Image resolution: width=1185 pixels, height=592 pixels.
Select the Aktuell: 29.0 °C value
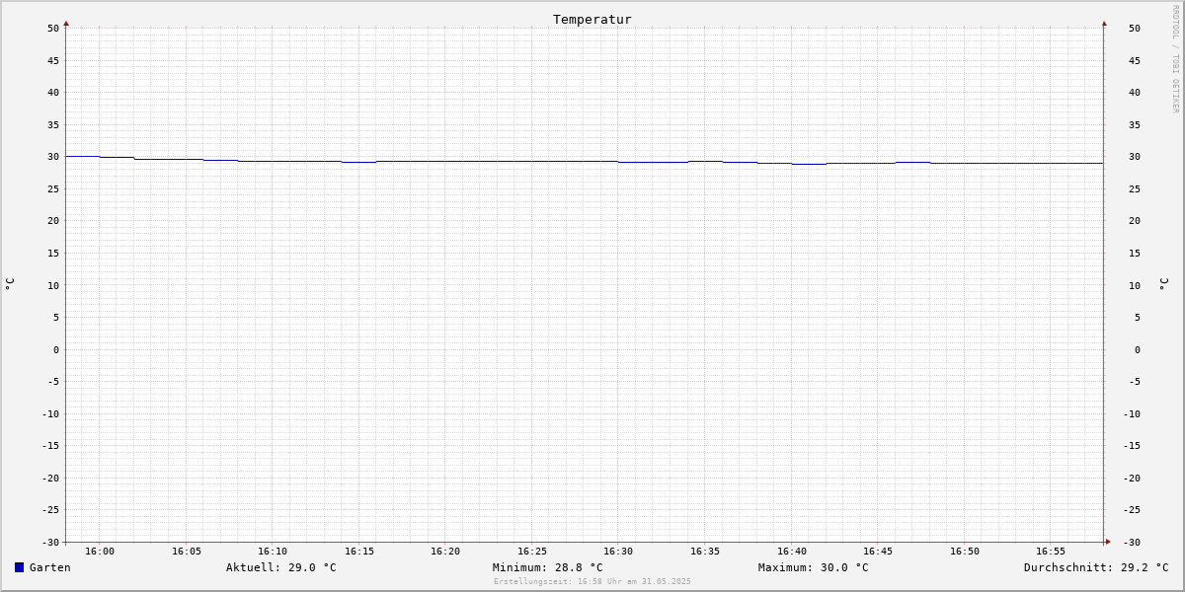[281, 567]
